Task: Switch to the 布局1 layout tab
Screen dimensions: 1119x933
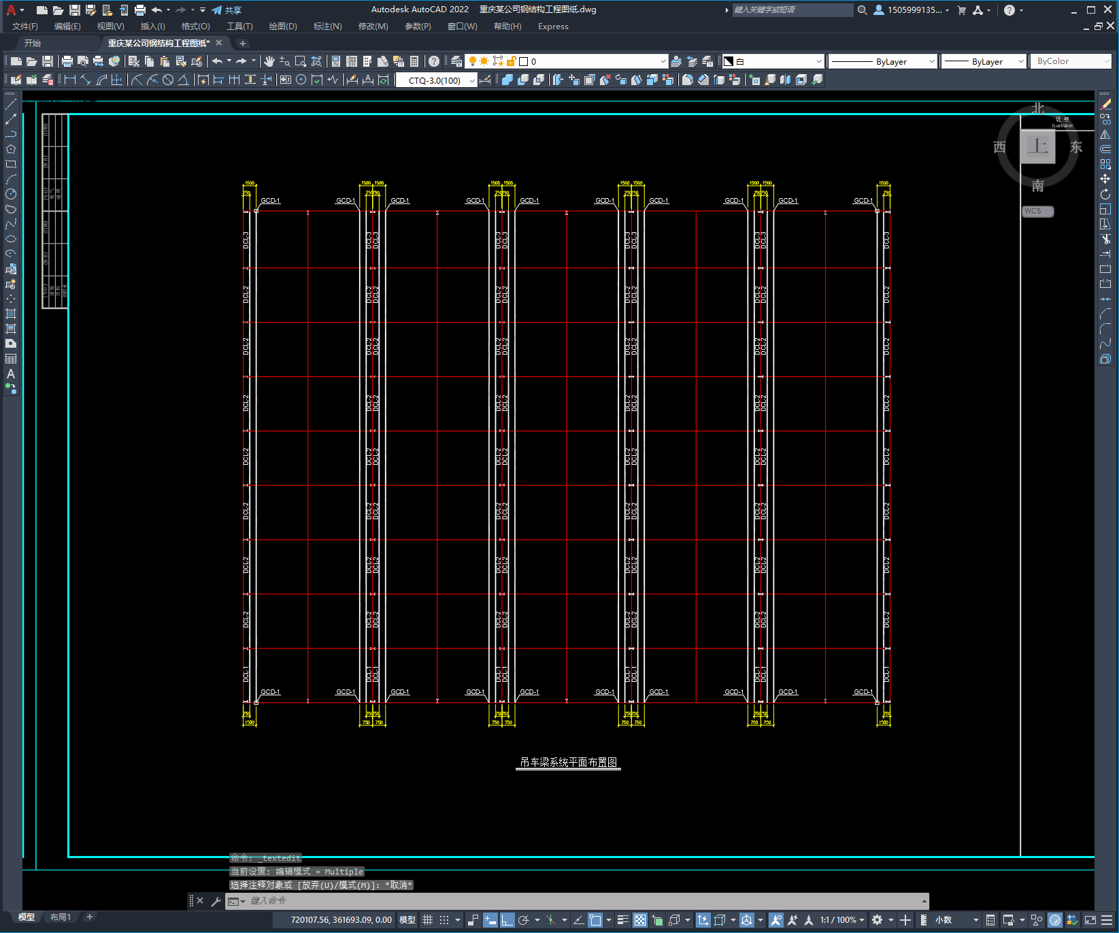Action: [61, 917]
